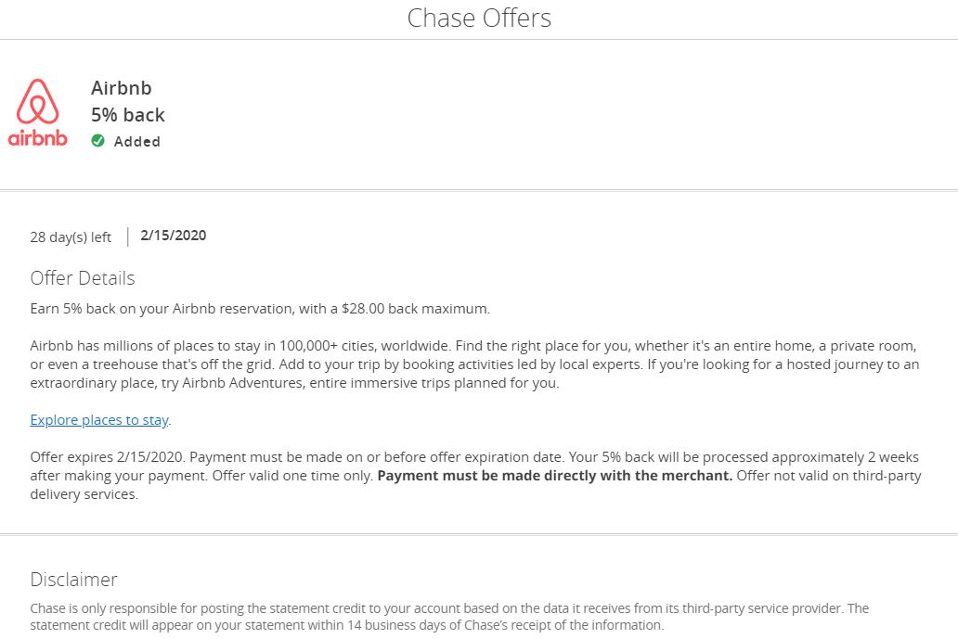The height and width of the screenshot is (639, 958).
Task: Click the 28 day(s) left text
Action: pyautogui.click(x=71, y=236)
